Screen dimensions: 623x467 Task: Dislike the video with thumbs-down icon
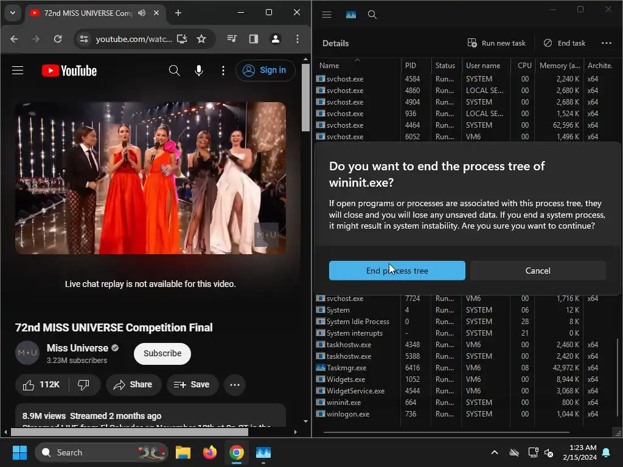coord(83,384)
